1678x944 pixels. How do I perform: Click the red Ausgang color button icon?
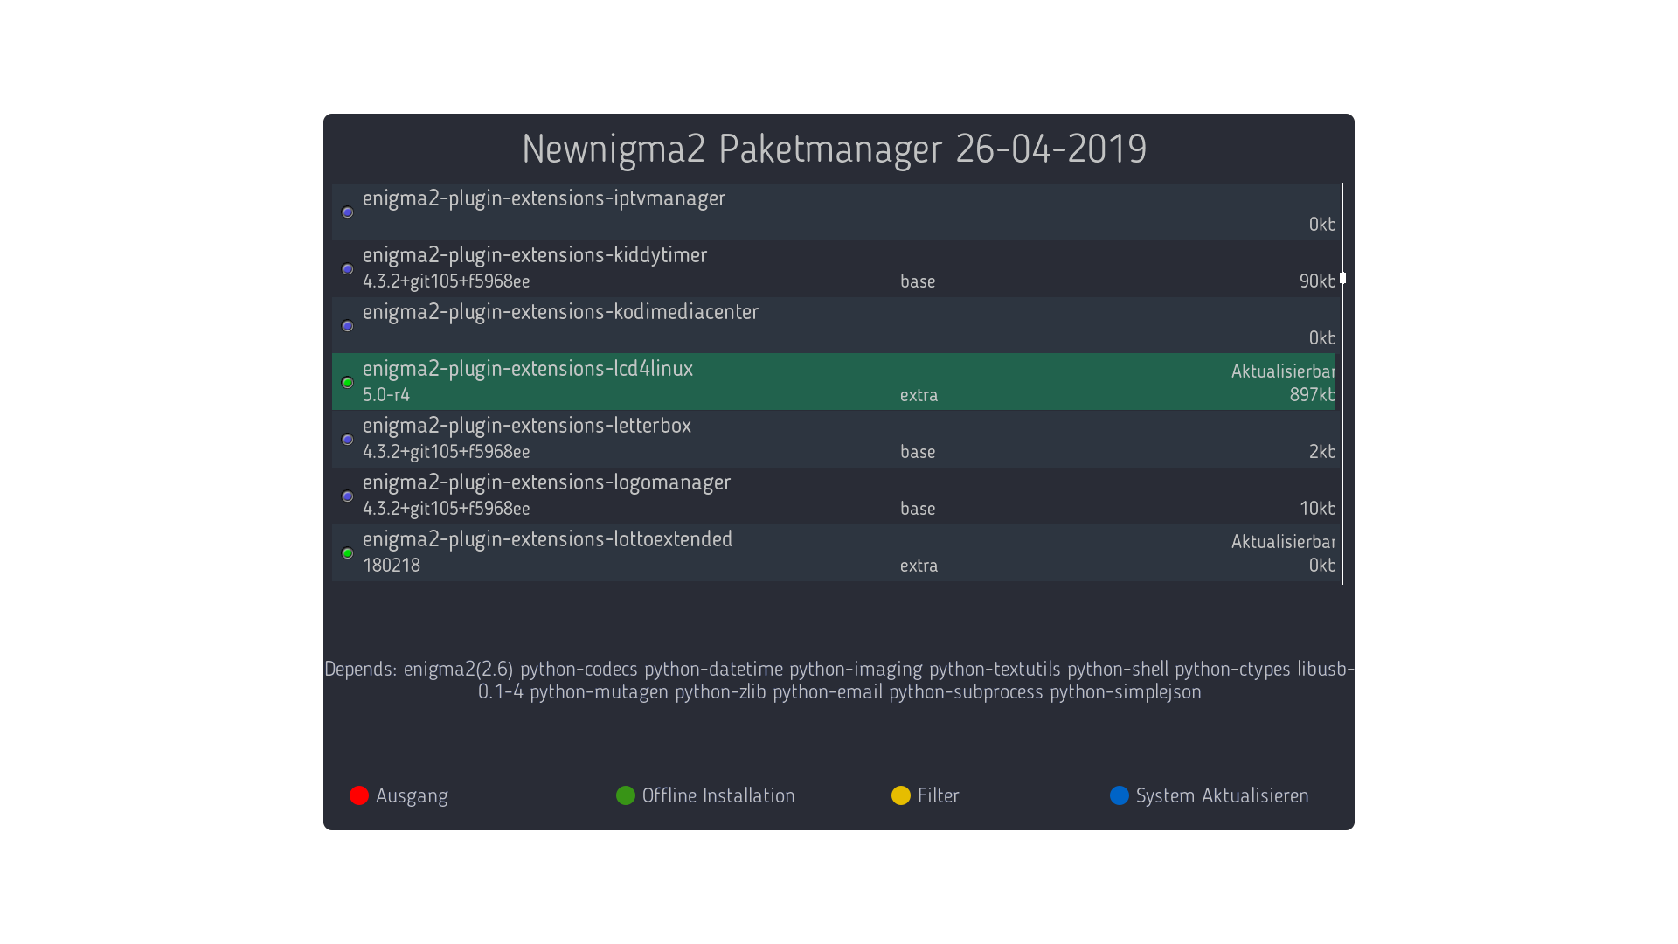[359, 795]
